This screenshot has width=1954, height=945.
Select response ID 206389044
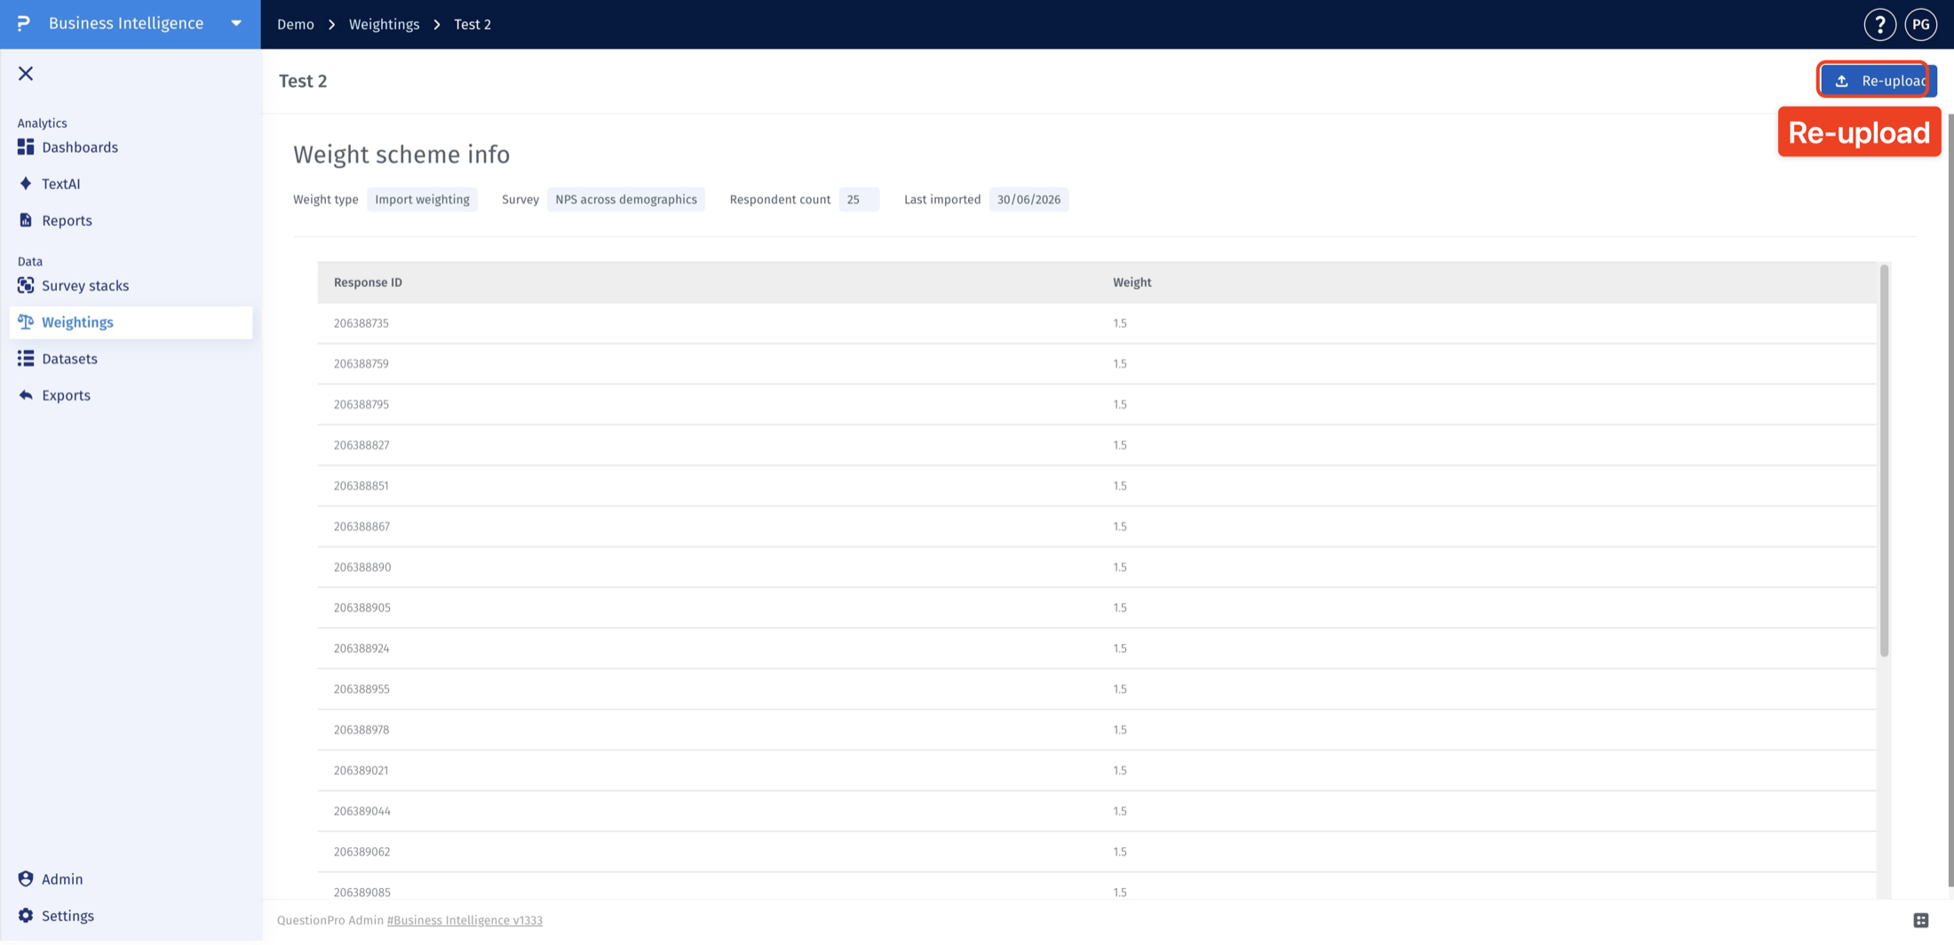[x=362, y=811]
